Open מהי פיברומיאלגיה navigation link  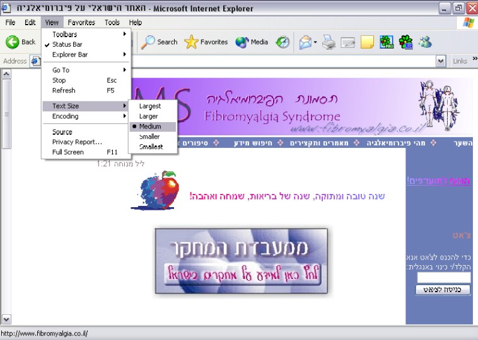(395, 143)
